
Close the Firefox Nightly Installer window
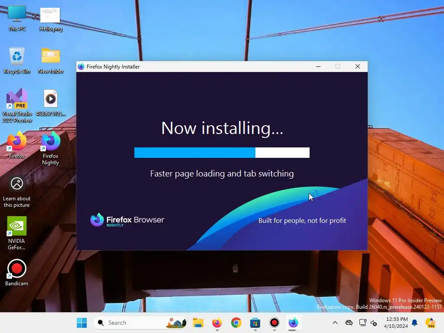358,66
